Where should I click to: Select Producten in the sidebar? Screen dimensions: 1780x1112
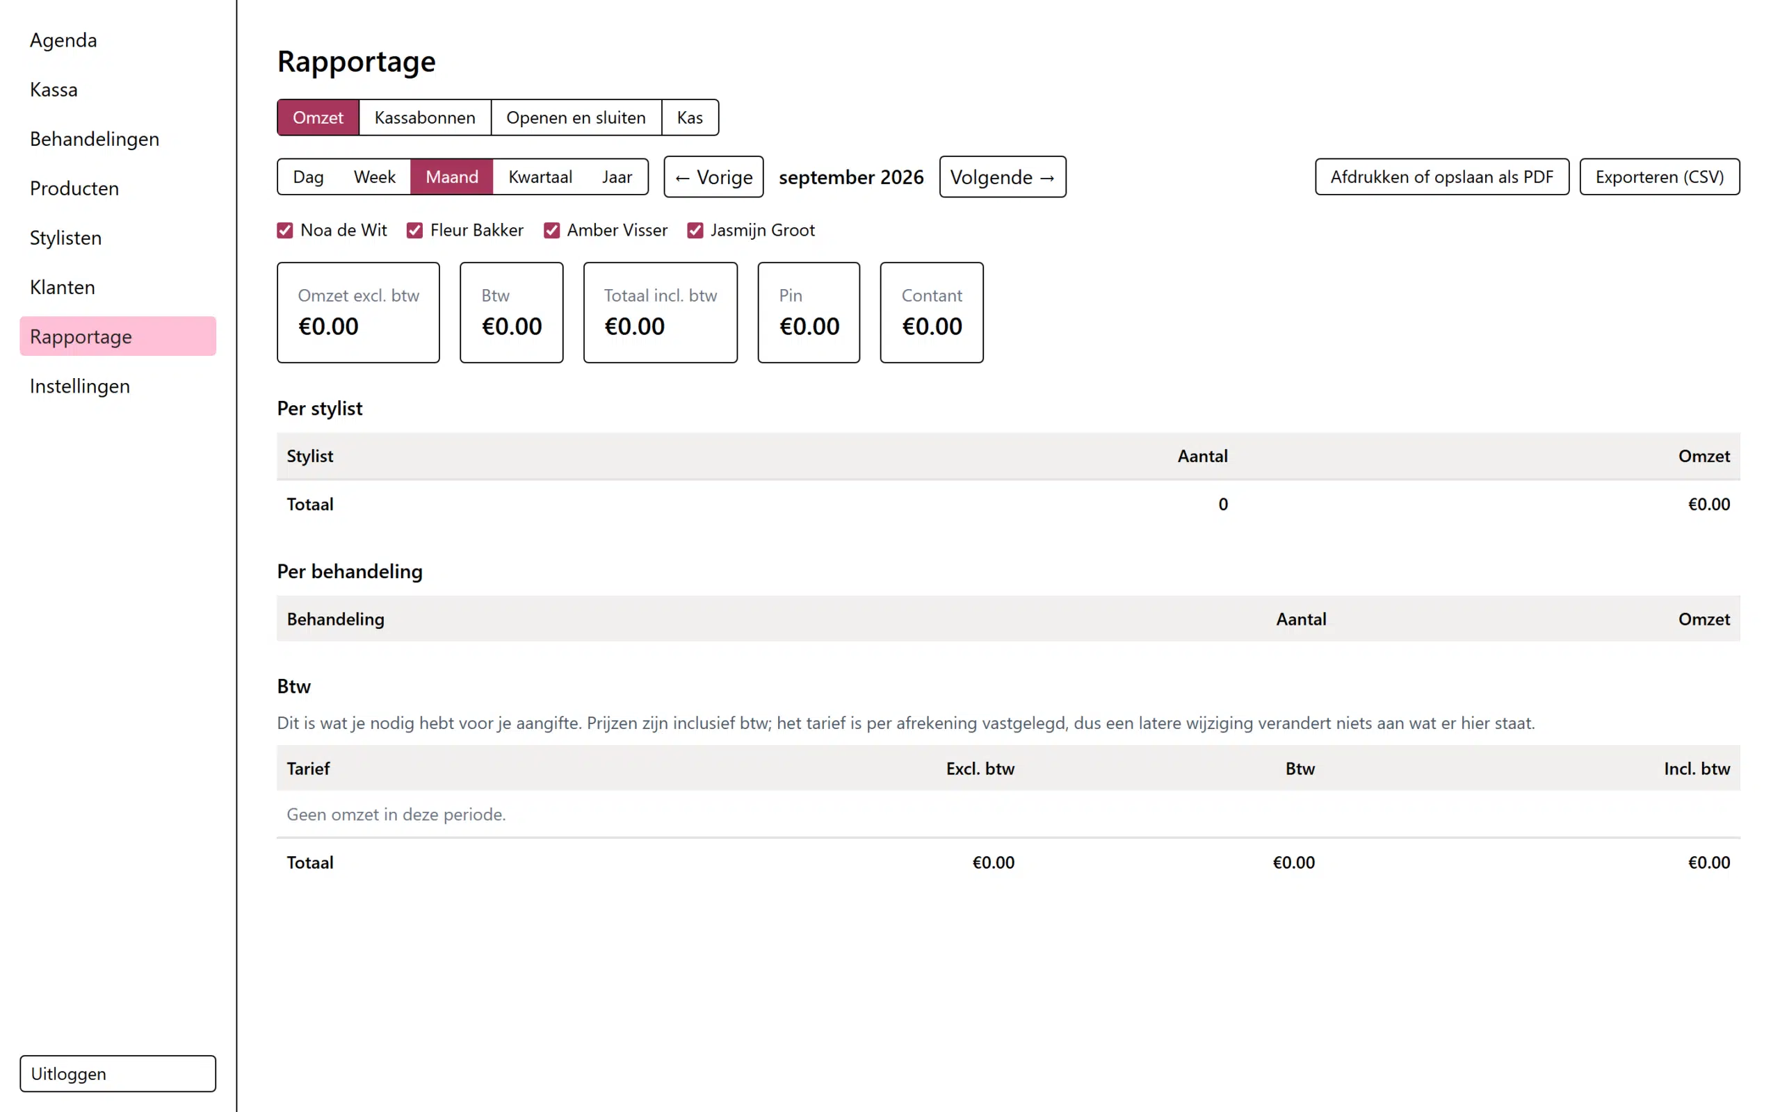click(118, 188)
